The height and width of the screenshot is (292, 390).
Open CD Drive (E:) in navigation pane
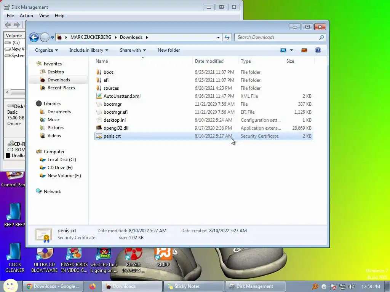60,168
